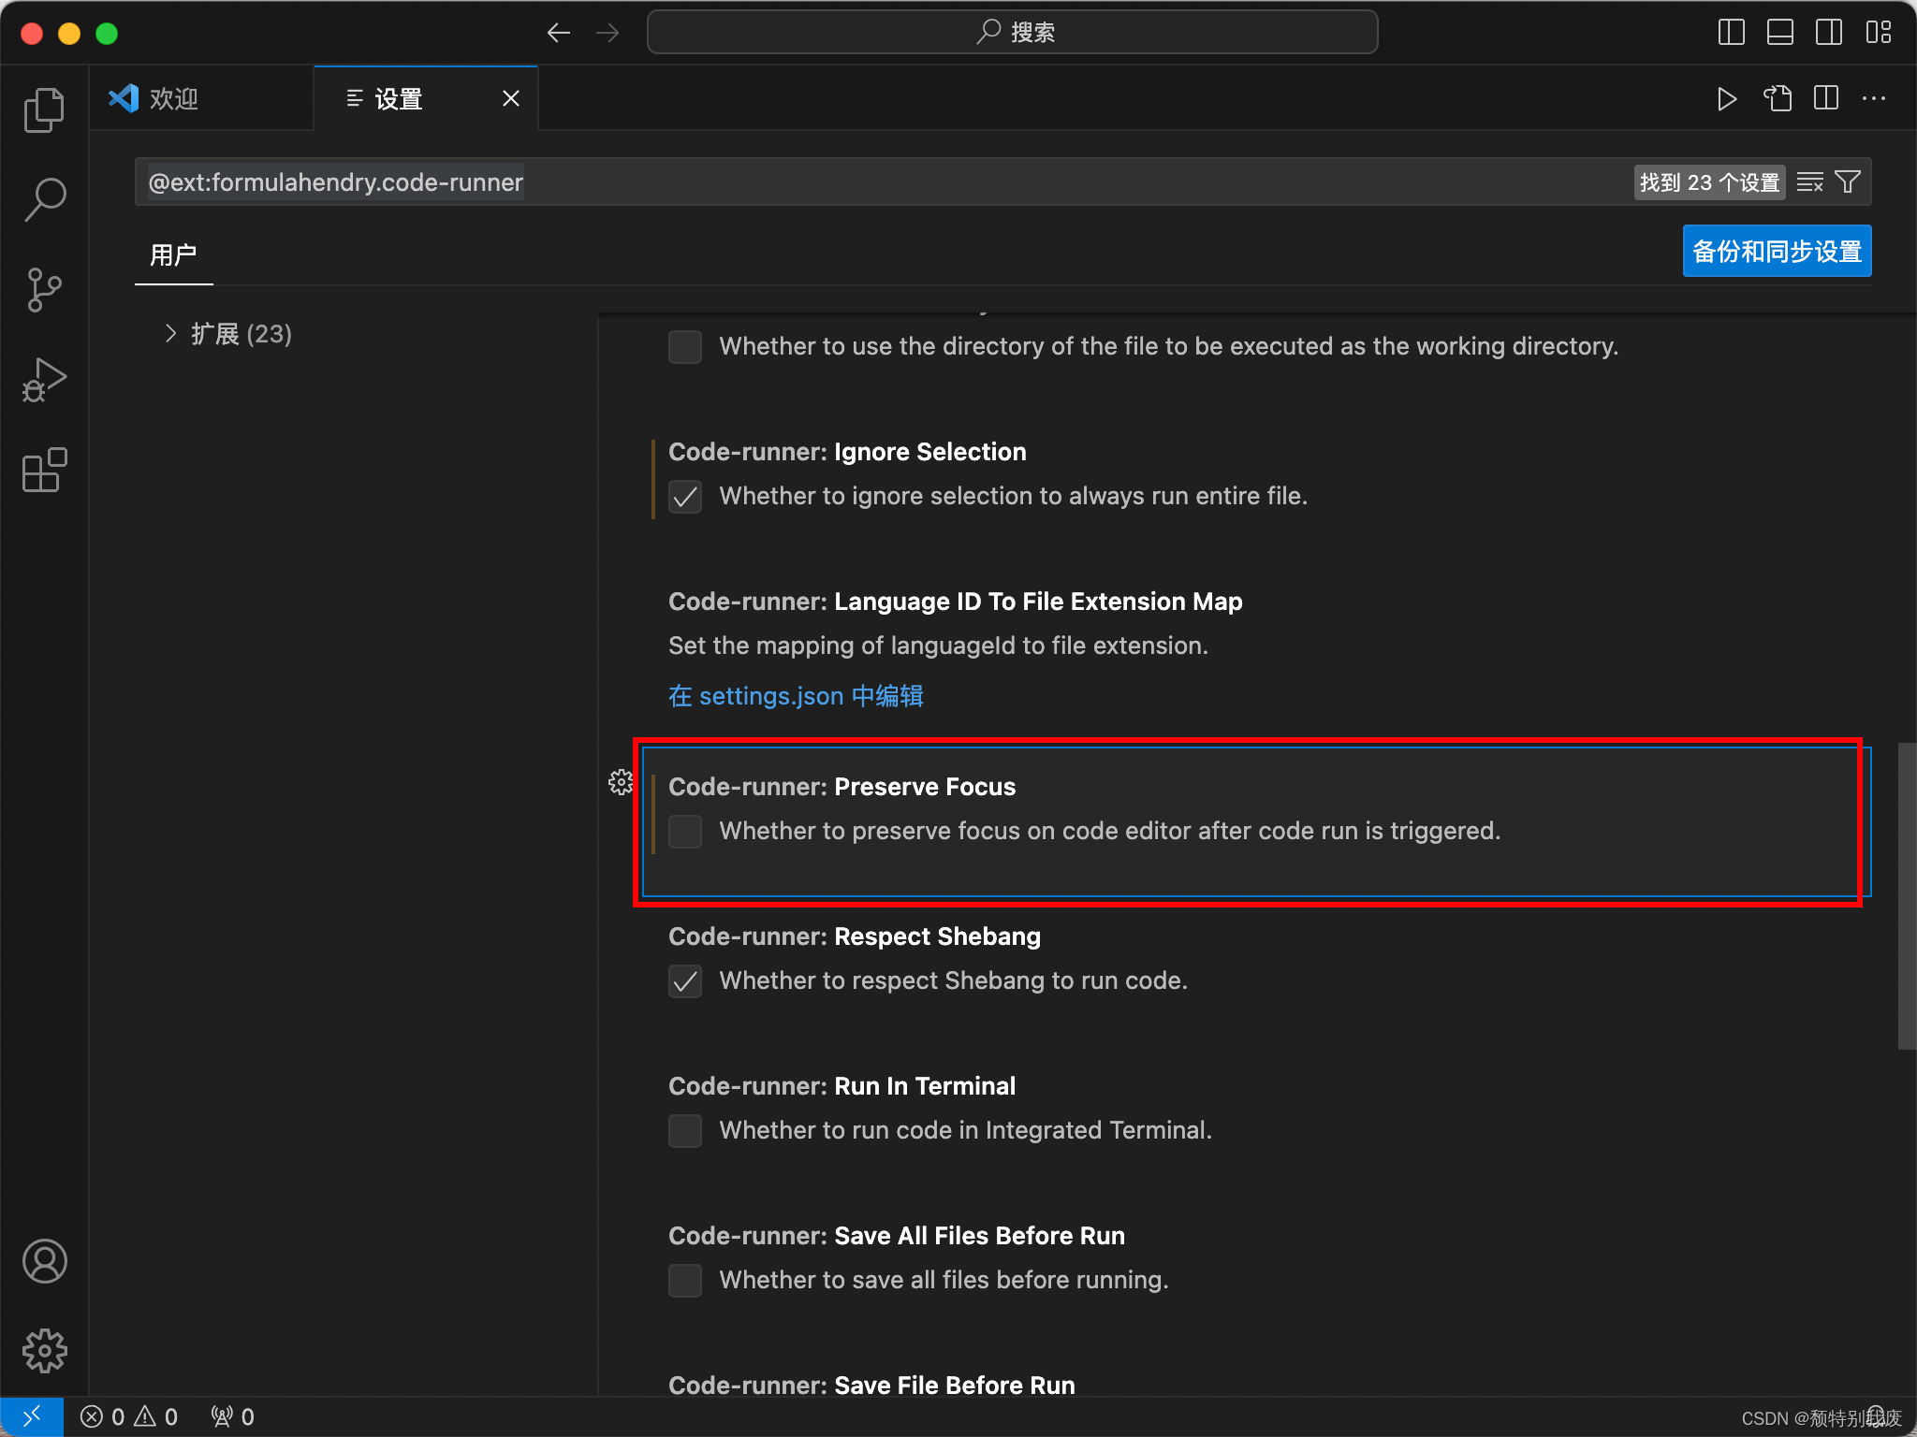Image resolution: width=1917 pixels, height=1437 pixels.
Task: Open the customize layout icon
Action: pyautogui.click(x=1878, y=33)
